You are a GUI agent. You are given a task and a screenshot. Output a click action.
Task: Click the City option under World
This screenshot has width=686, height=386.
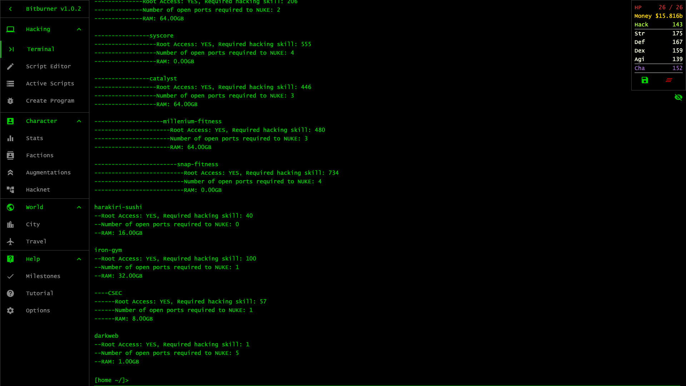pos(33,224)
